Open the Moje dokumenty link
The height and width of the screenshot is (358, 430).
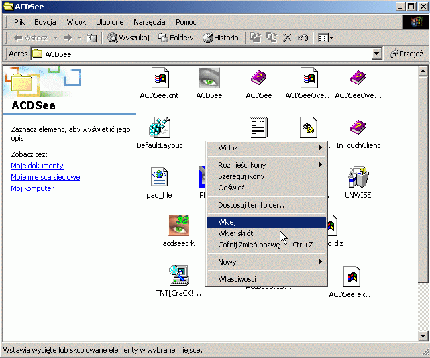(x=37, y=166)
